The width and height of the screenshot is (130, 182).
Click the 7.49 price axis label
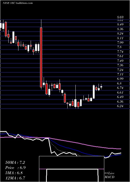coord(120,61)
